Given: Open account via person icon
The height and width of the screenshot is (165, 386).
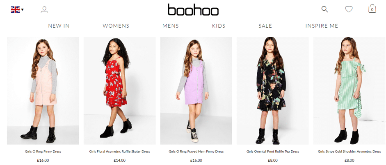Looking at the screenshot, I should coord(44,9).
